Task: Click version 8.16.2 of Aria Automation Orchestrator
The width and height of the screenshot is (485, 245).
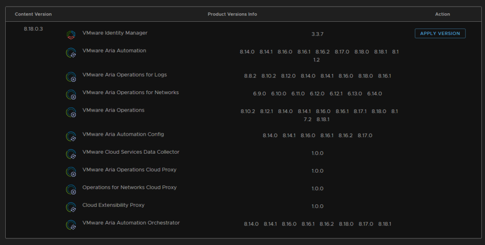Action: [326, 224]
